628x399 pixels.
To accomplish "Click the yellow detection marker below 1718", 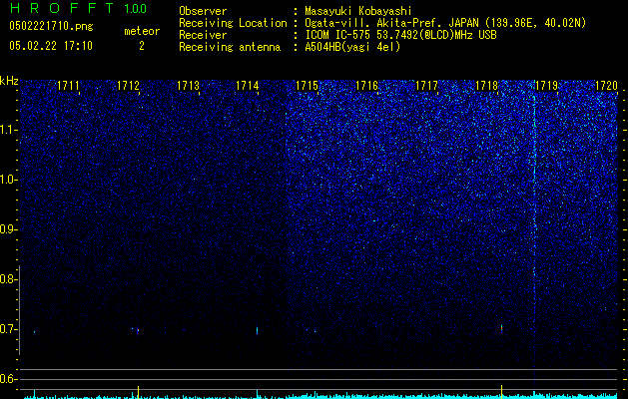I will click(x=501, y=392).
